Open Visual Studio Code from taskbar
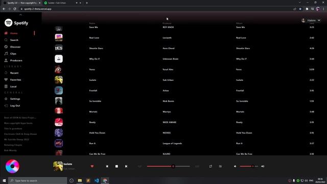 (97, 180)
